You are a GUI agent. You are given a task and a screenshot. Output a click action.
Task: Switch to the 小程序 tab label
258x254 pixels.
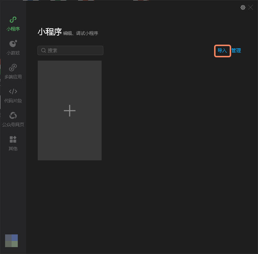[x=13, y=29]
